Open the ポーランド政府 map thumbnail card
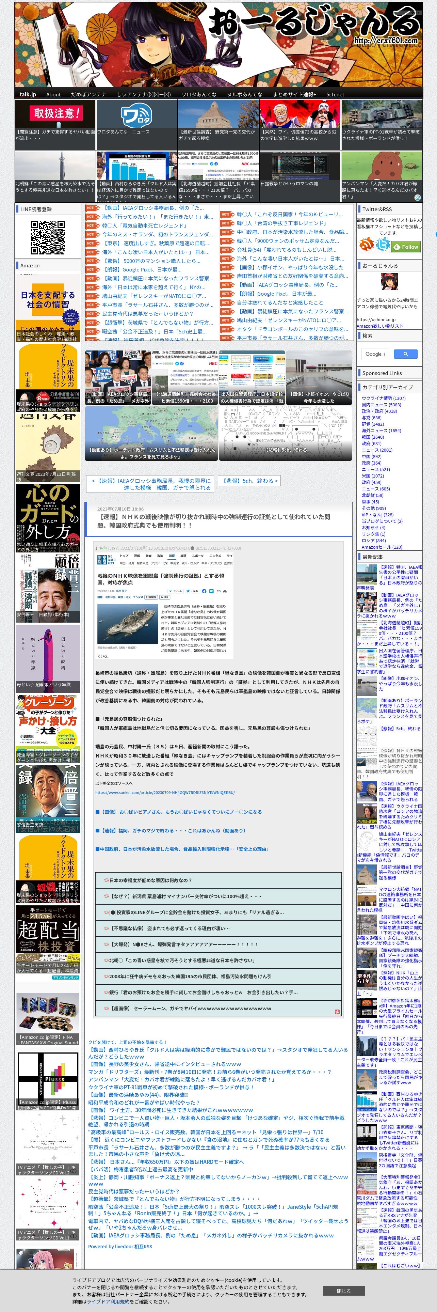Viewport: 437px width, 1312px height. click(x=151, y=434)
